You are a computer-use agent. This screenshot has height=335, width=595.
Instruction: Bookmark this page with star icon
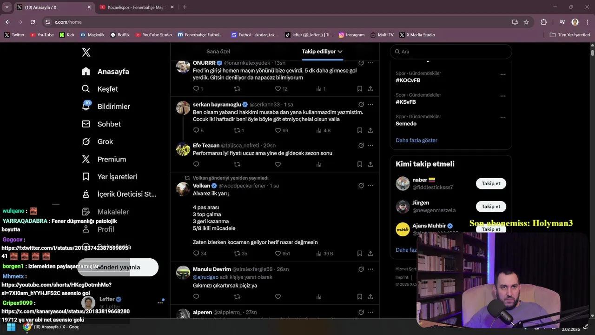(x=526, y=22)
